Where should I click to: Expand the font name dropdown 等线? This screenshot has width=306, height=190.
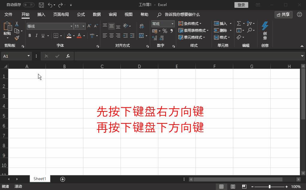(71, 26)
